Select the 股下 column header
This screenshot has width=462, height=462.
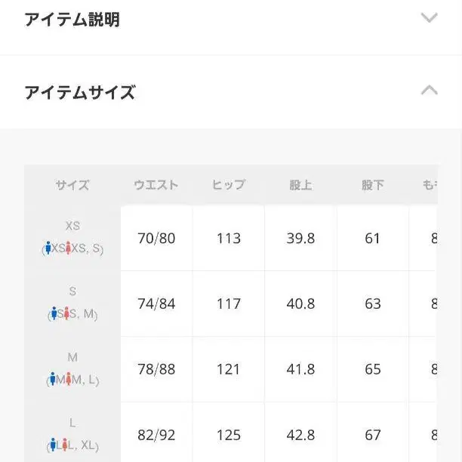point(372,185)
